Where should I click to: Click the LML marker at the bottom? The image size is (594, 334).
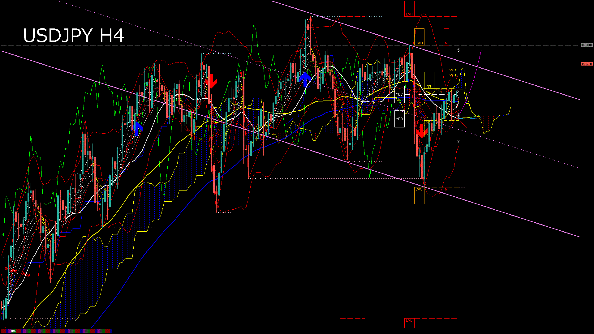click(x=408, y=321)
